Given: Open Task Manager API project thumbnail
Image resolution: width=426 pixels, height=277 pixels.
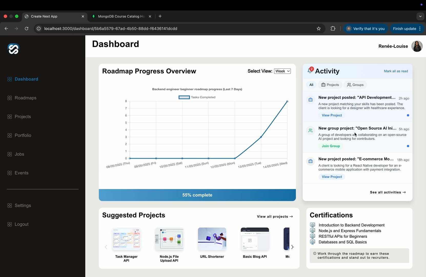Looking at the screenshot, I should (x=126, y=239).
